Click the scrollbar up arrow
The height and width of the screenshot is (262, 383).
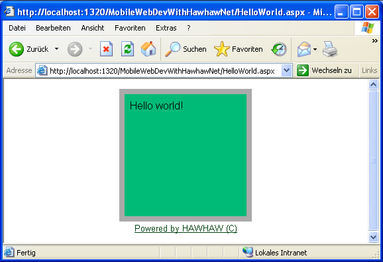373,85
